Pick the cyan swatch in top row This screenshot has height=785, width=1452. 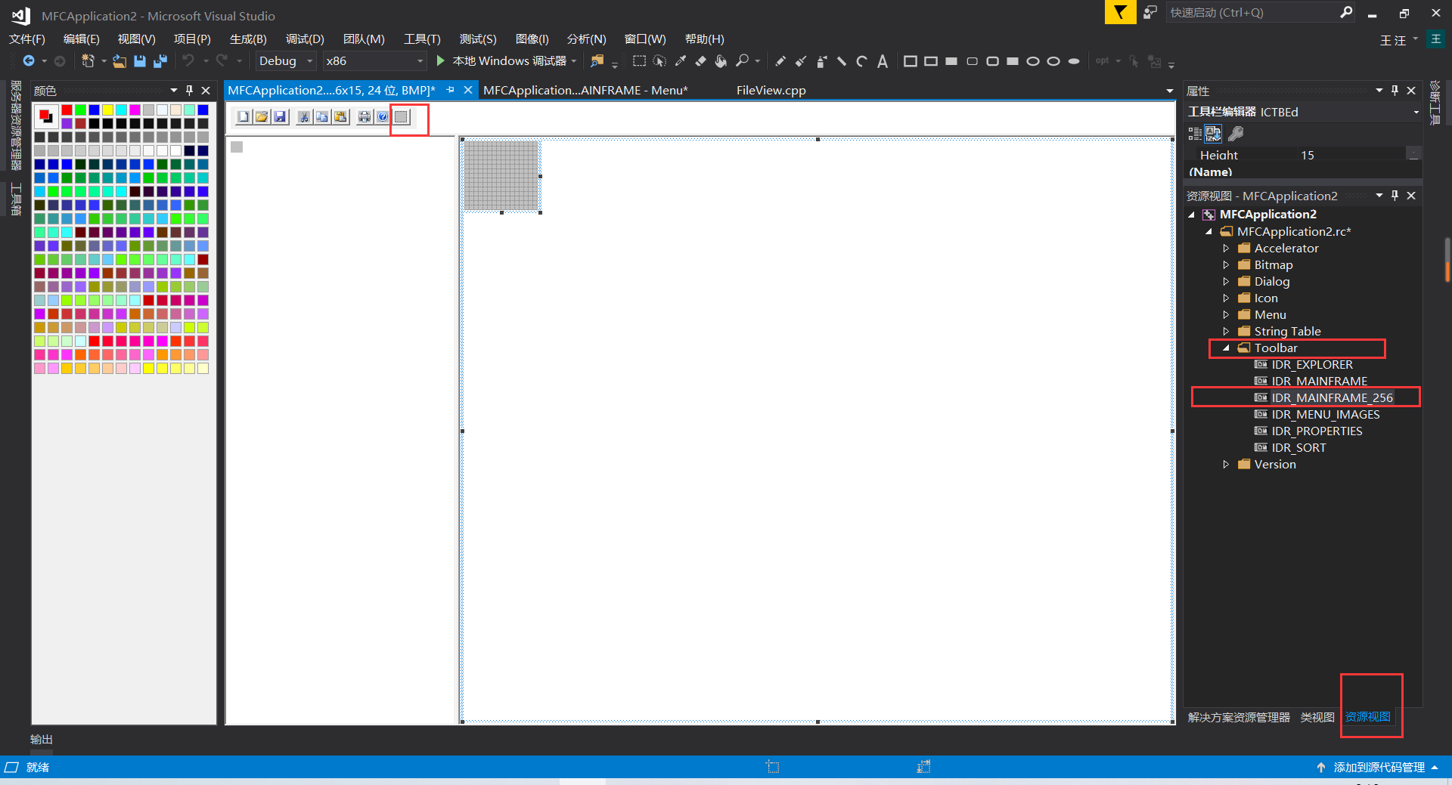pyautogui.click(x=121, y=110)
